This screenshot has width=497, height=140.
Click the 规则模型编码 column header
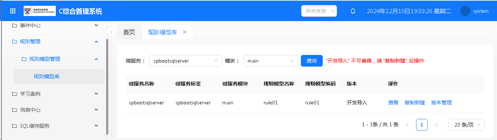pyautogui.click(x=321, y=84)
